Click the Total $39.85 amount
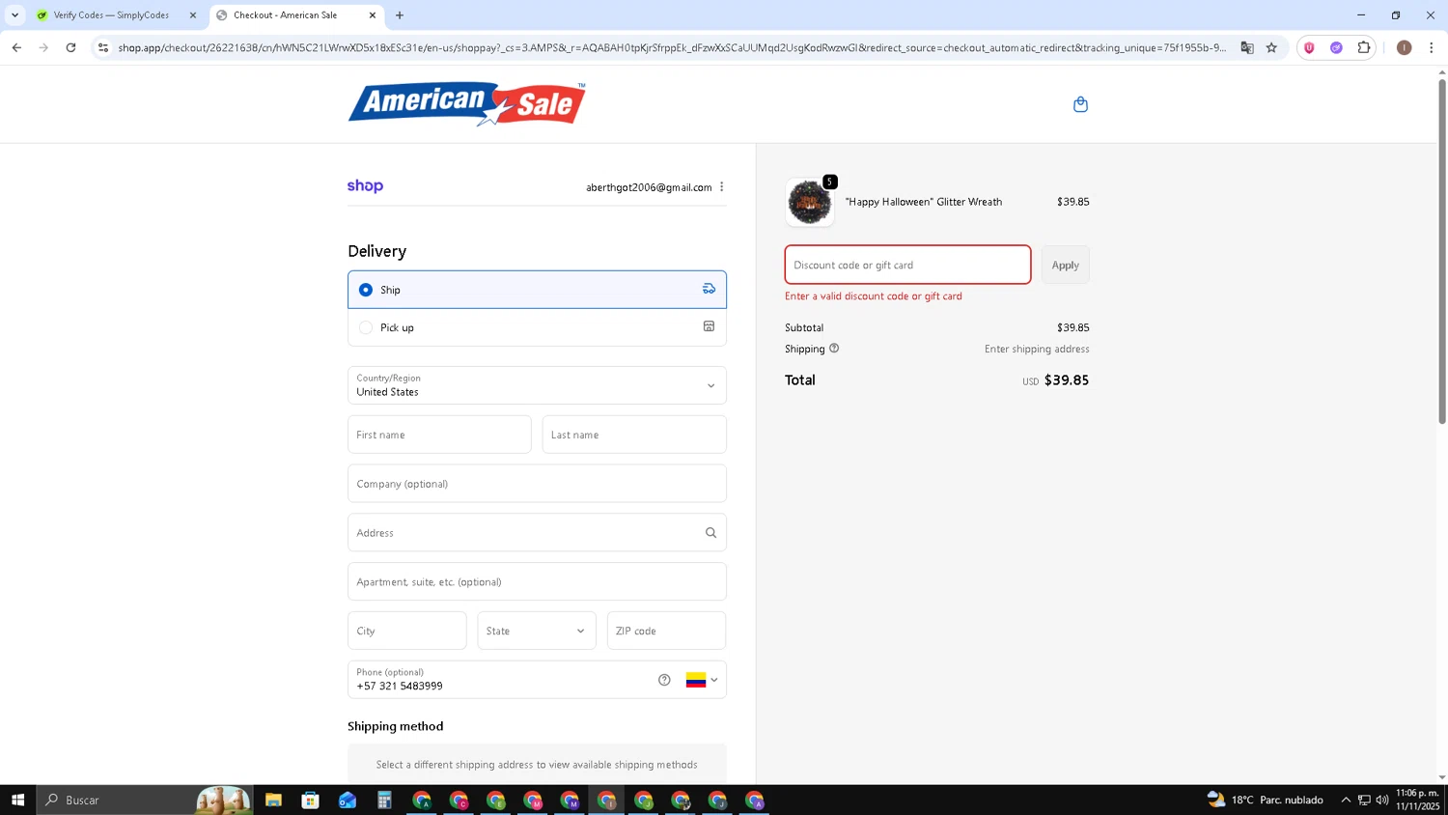Image resolution: width=1448 pixels, height=815 pixels. [1067, 380]
